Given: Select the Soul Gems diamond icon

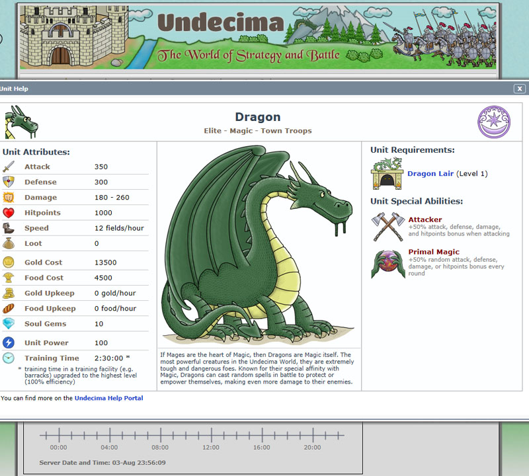Looking at the screenshot, I should coord(9,324).
